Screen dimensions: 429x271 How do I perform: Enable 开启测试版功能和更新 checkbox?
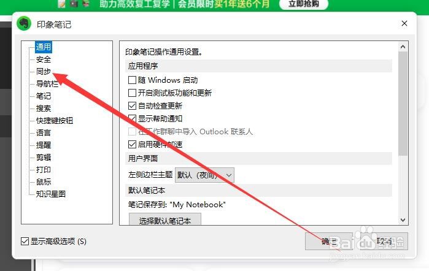[132, 93]
